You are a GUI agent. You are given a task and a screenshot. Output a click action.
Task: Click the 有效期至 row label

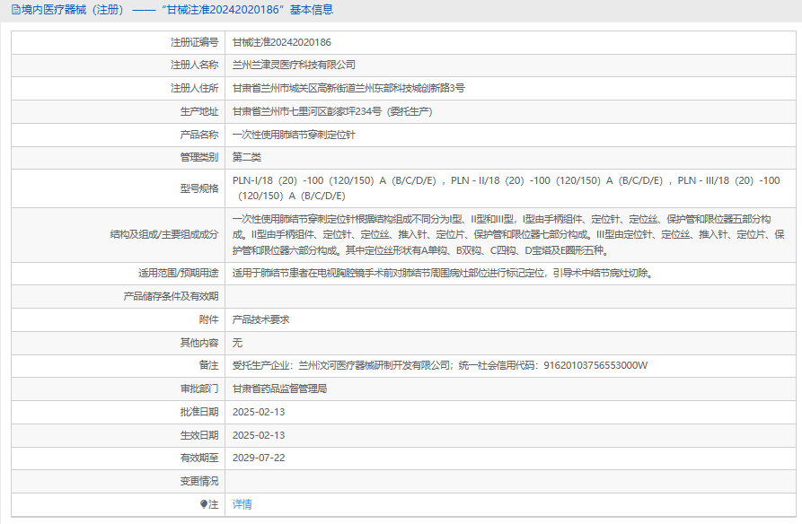(x=199, y=458)
